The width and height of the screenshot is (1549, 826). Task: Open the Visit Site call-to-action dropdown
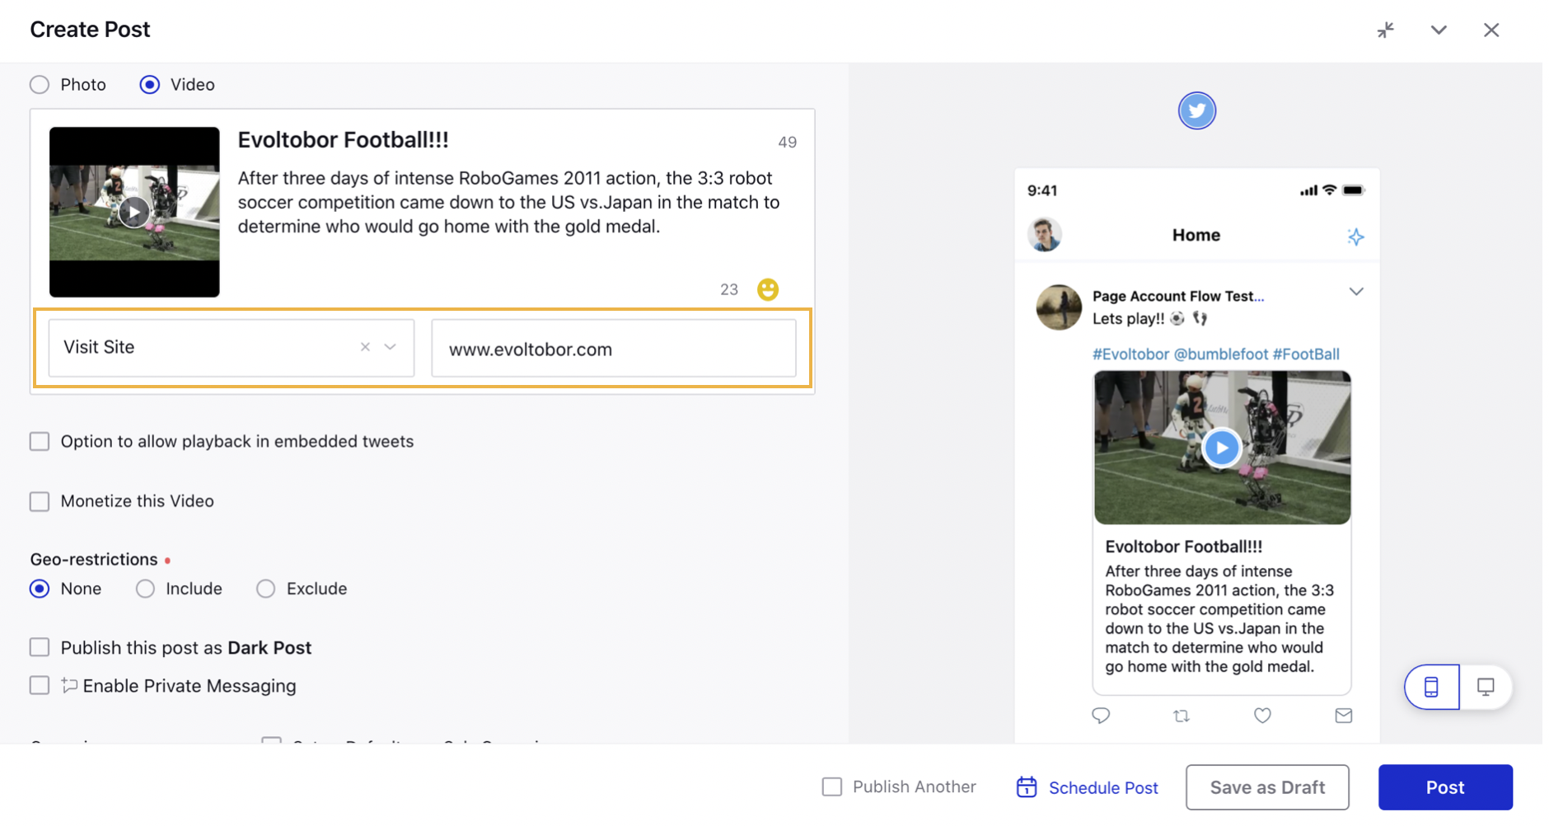point(391,347)
